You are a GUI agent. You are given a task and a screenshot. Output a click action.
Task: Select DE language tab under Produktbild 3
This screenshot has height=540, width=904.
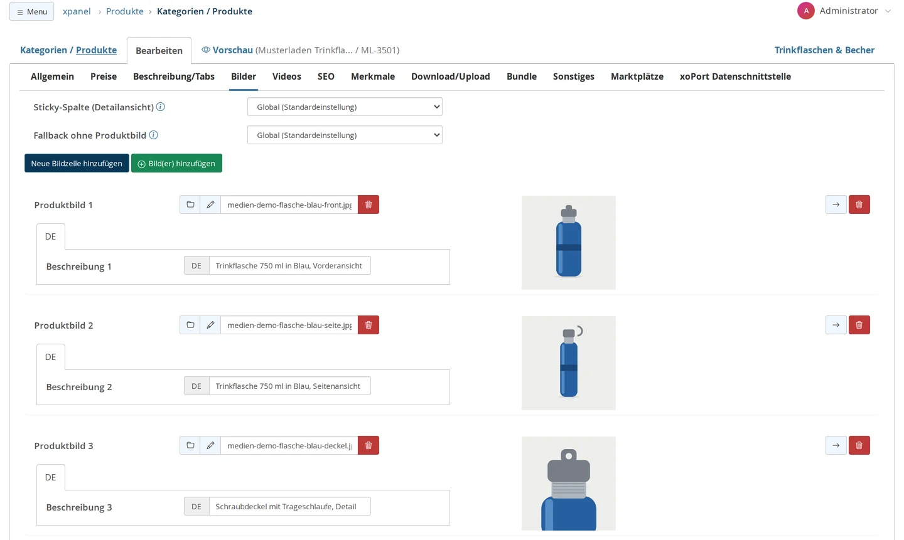point(51,477)
